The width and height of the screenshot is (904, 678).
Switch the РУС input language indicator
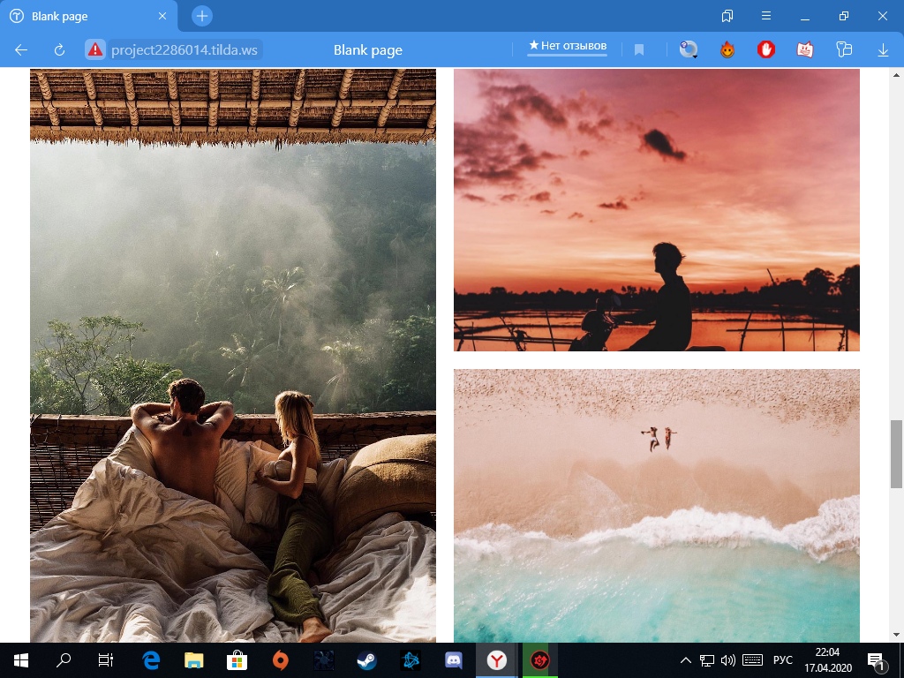click(x=782, y=660)
